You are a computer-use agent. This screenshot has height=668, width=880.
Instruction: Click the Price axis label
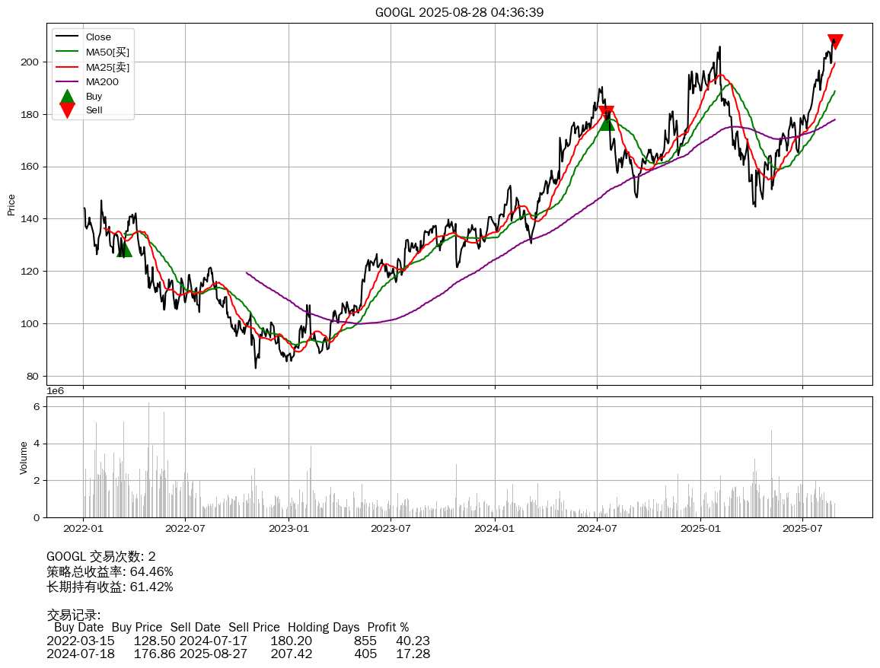click(11, 205)
